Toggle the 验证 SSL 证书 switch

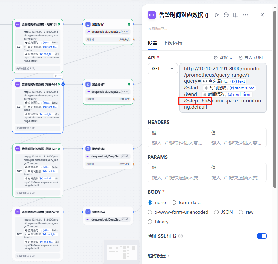tap(262, 236)
